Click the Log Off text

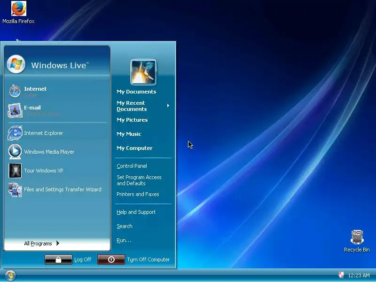tap(83, 259)
